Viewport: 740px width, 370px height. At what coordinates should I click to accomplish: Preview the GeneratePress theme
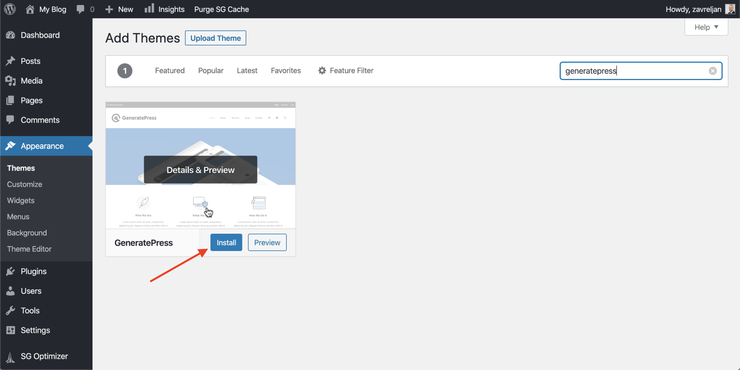267,243
